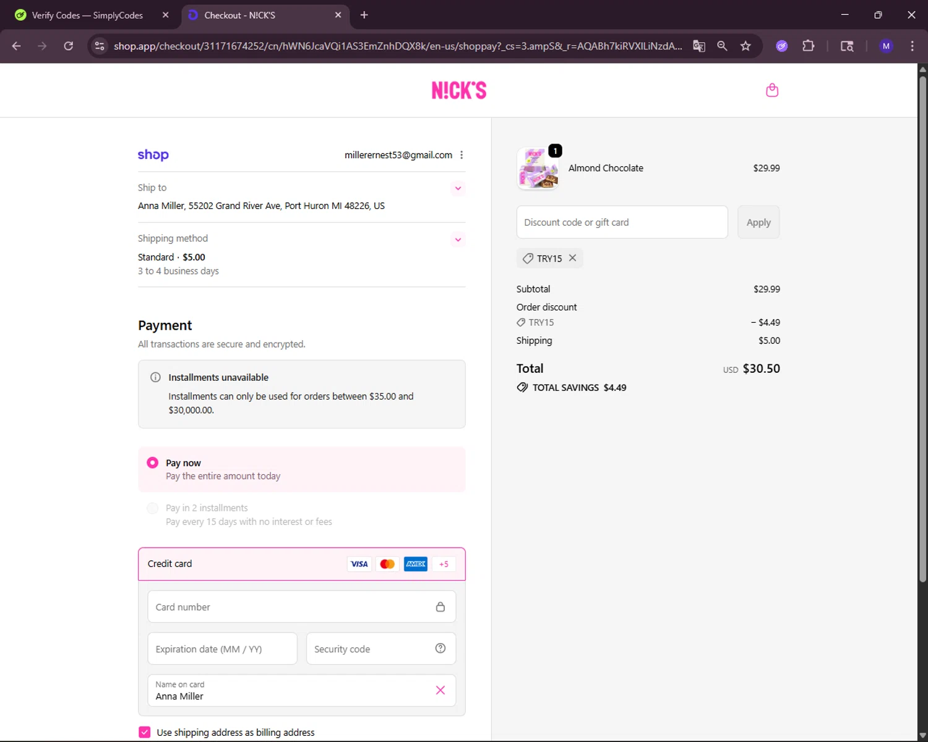
Task: Click the Payment heading
Action: coord(165,325)
